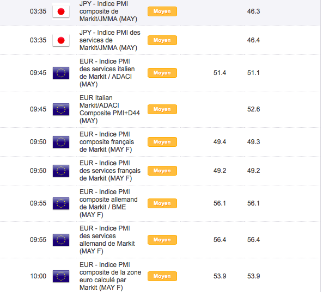The image size is (329, 292).
Task: Click Moyen badge on Italian services PMI row
Action: (162, 73)
